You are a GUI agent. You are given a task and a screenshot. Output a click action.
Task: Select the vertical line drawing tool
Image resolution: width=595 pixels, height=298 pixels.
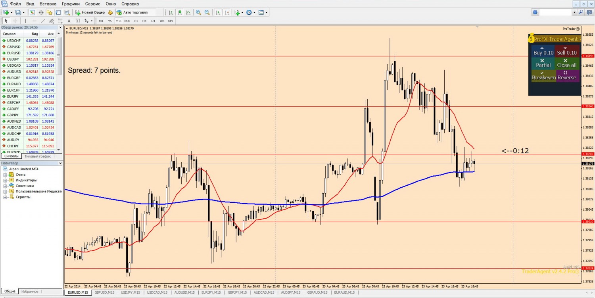25,21
